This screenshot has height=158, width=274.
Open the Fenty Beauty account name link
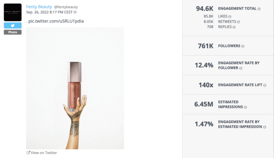39,7
